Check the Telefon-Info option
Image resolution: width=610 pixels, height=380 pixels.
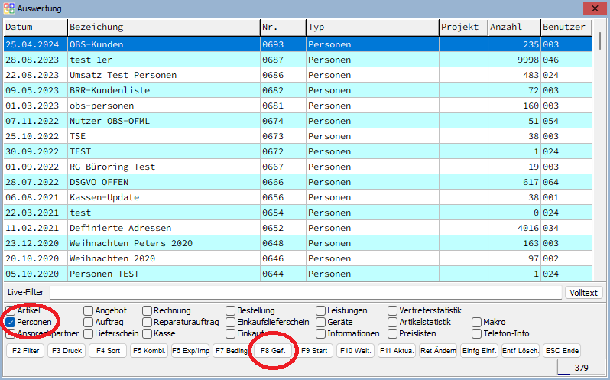coord(477,333)
